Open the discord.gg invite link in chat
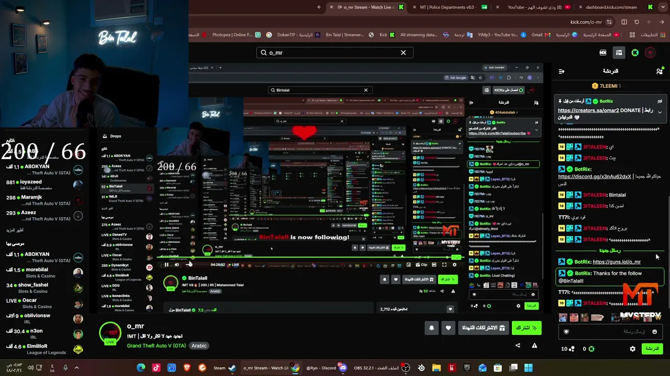 click(x=595, y=177)
